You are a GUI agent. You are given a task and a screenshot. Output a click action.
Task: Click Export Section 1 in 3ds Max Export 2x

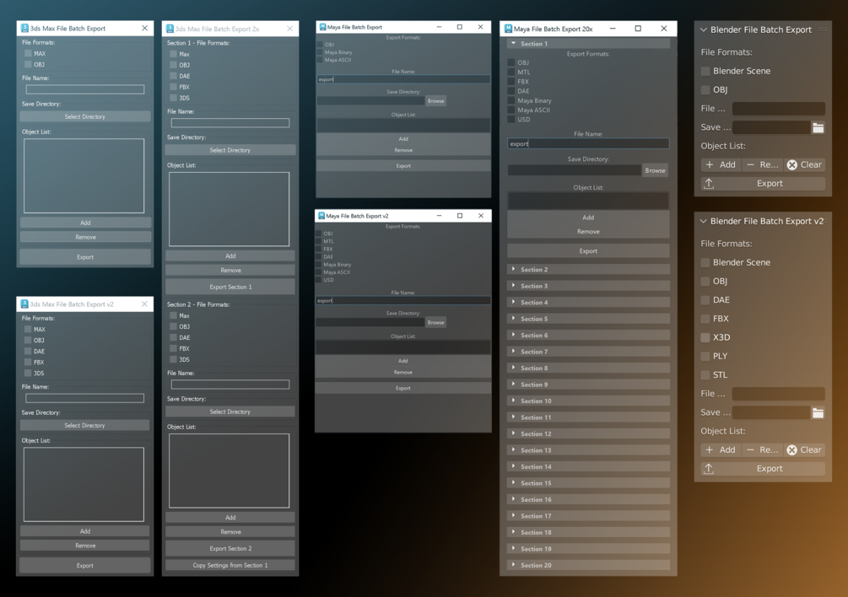[230, 287]
